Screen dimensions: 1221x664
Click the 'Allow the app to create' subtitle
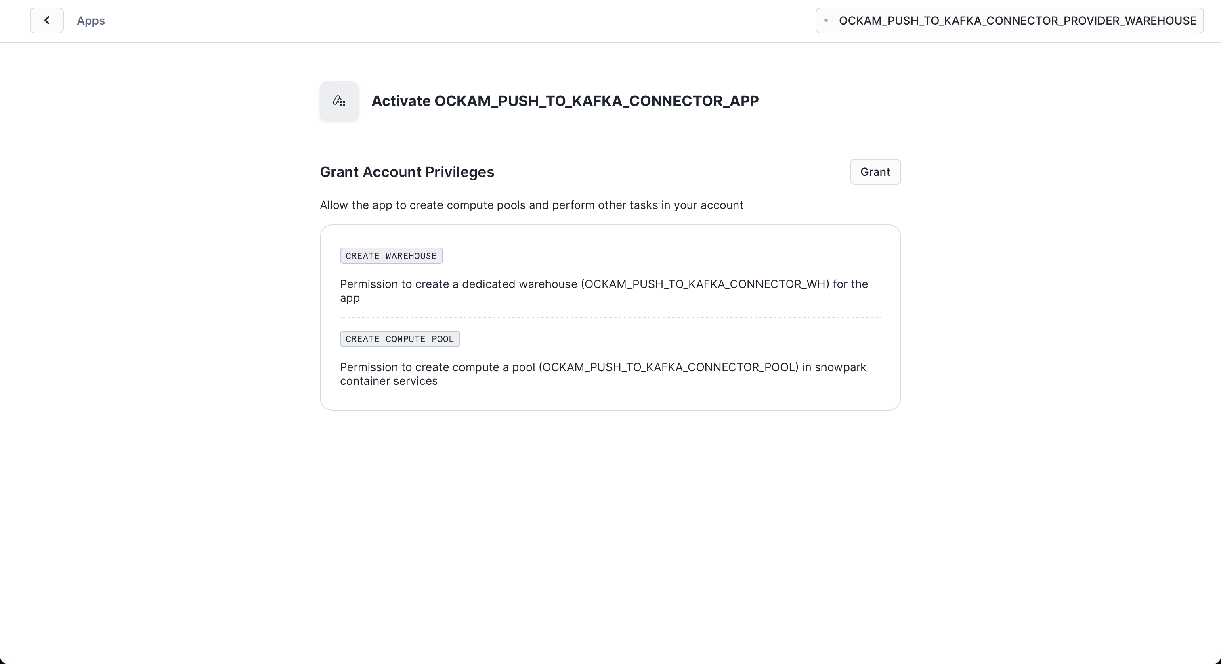tap(531, 205)
